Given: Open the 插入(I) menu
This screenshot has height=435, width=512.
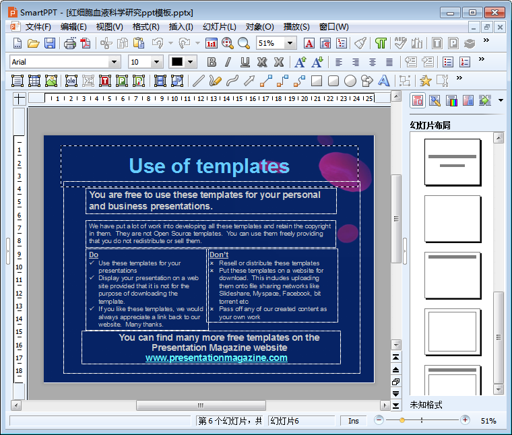Looking at the screenshot, I should click(x=181, y=27).
